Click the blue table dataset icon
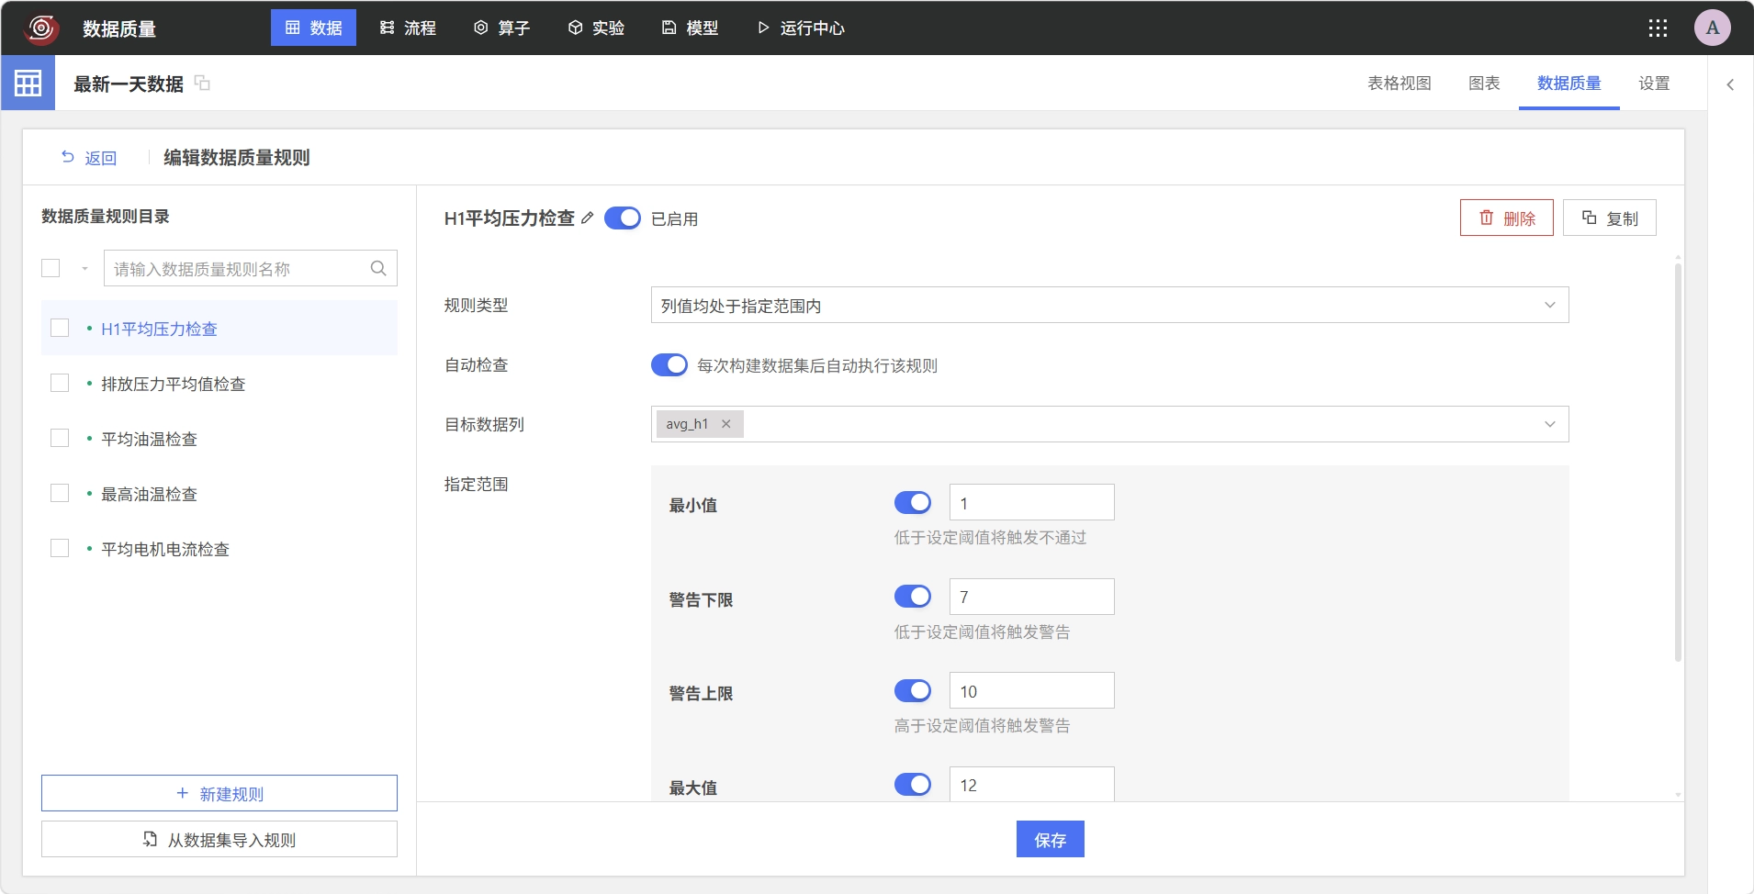The image size is (1754, 894). click(28, 83)
